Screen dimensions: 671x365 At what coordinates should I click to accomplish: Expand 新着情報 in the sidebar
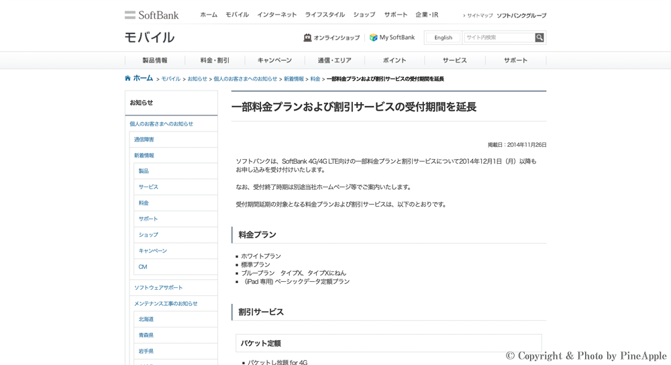coord(144,156)
